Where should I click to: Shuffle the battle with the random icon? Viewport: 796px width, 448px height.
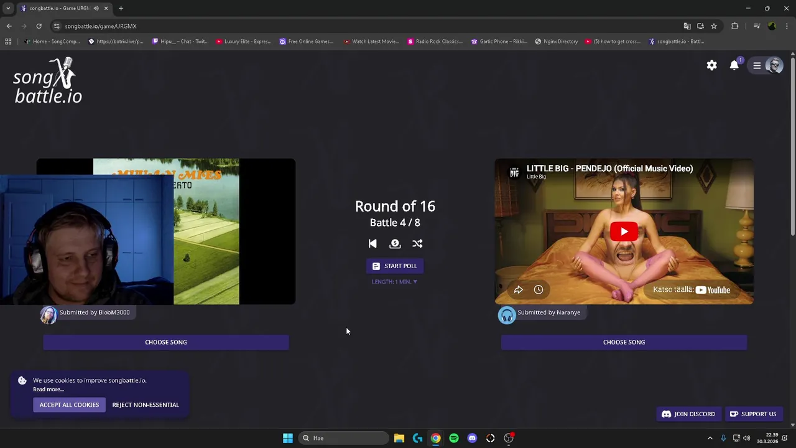(417, 244)
